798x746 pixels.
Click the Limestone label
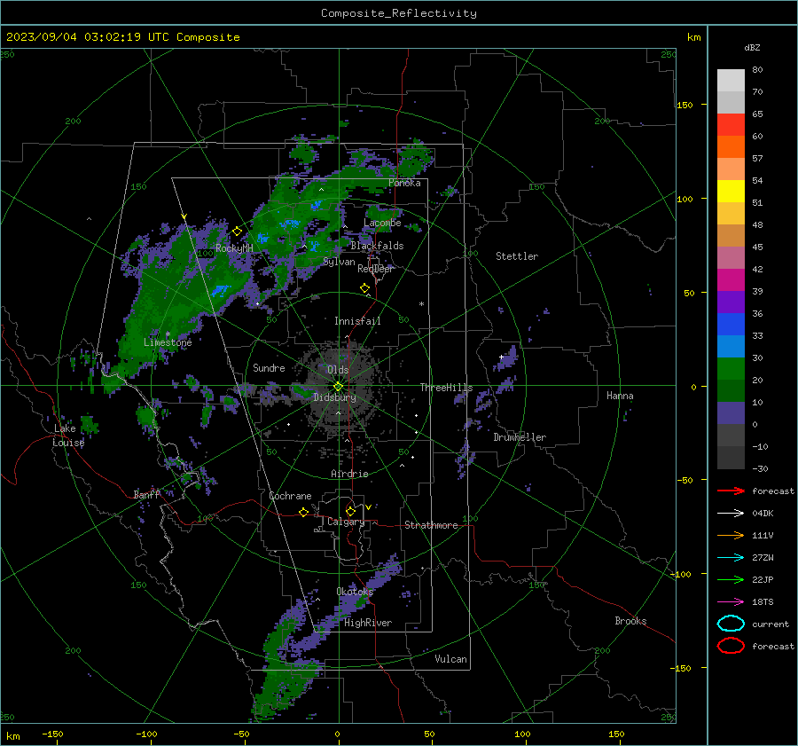pos(168,342)
